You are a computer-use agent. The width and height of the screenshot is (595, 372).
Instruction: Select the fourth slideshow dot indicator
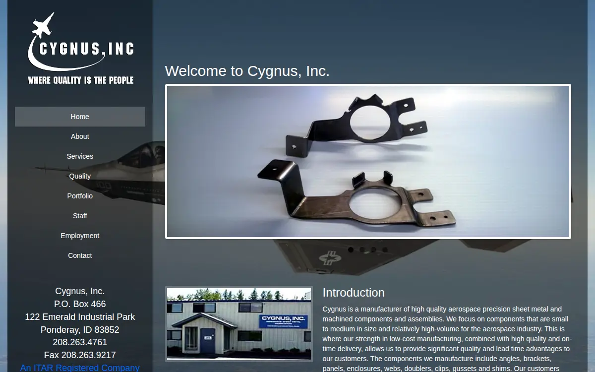386,249
